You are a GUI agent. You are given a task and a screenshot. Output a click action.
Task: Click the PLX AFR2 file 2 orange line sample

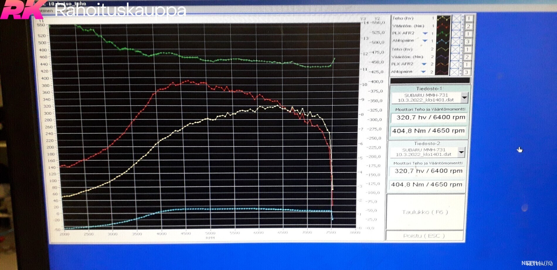click(x=442, y=64)
